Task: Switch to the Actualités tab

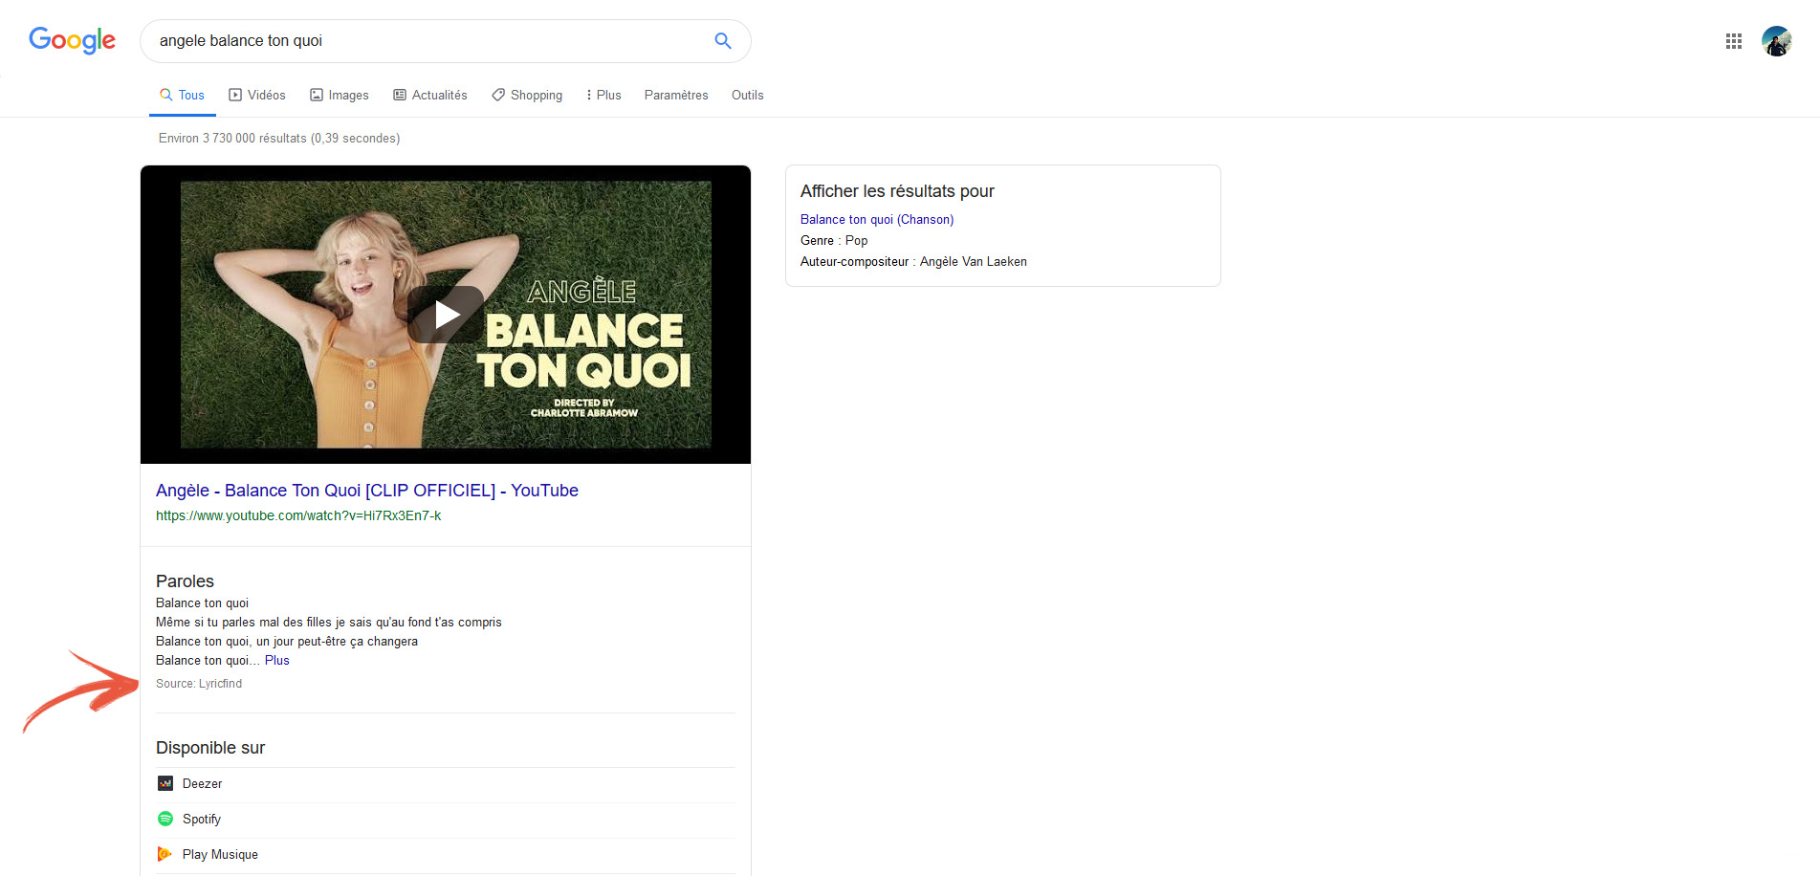Action: (x=430, y=95)
